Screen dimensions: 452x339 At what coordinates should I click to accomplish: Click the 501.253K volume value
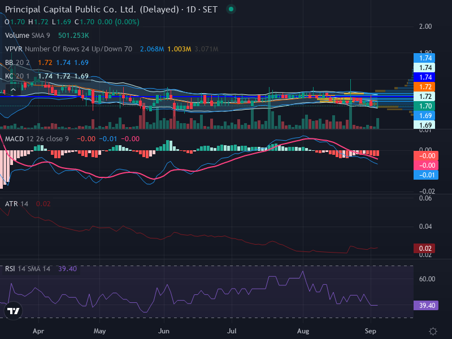(73, 36)
